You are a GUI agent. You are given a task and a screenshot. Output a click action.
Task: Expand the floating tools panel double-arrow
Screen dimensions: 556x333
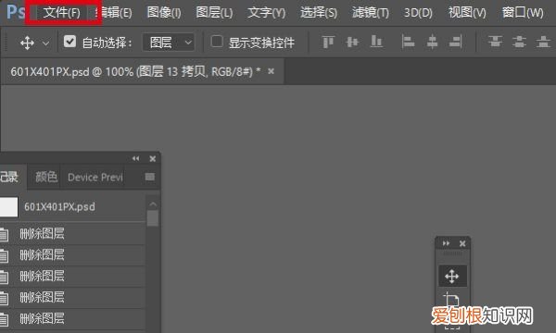tap(446, 243)
